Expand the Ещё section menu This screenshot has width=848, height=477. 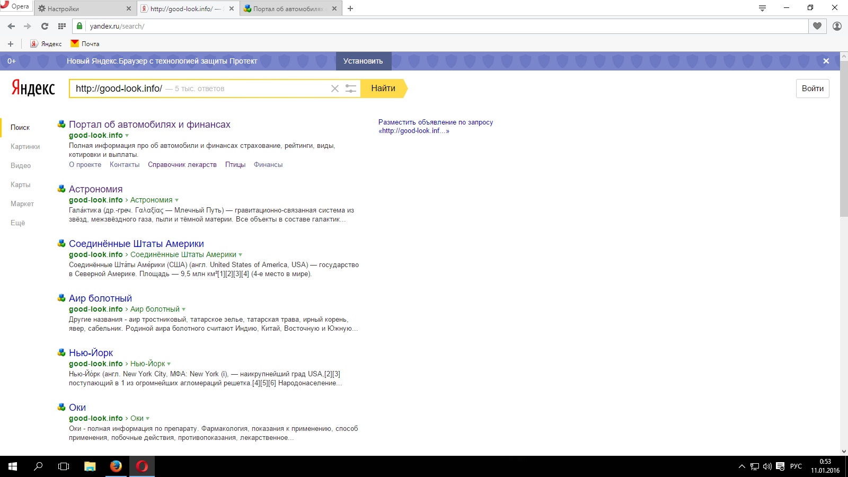[18, 223]
